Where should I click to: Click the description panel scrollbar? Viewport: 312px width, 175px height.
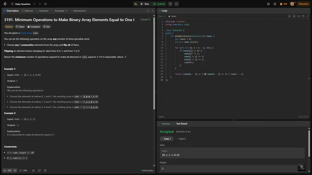tap(154, 63)
